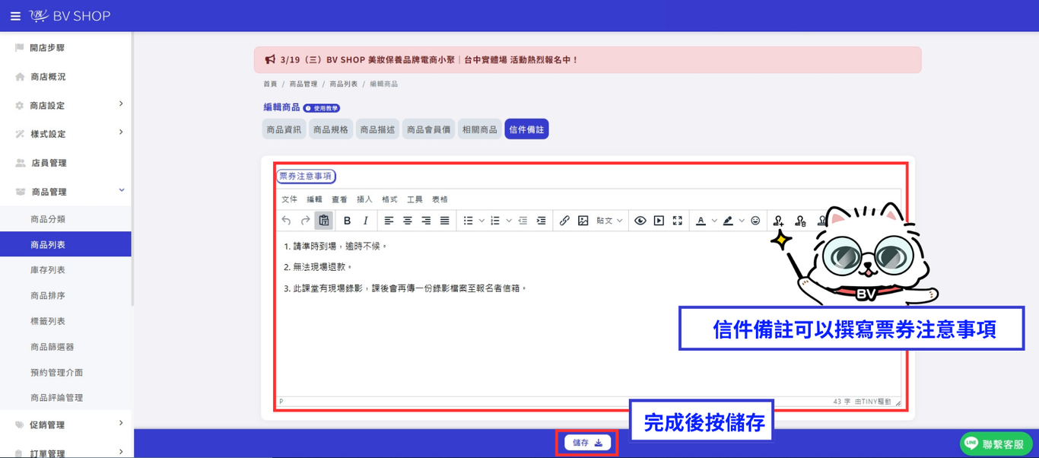The height and width of the screenshot is (458, 1039).
Task: Click the undo arrow in the editor toolbar
Action: pyautogui.click(x=286, y=221)
